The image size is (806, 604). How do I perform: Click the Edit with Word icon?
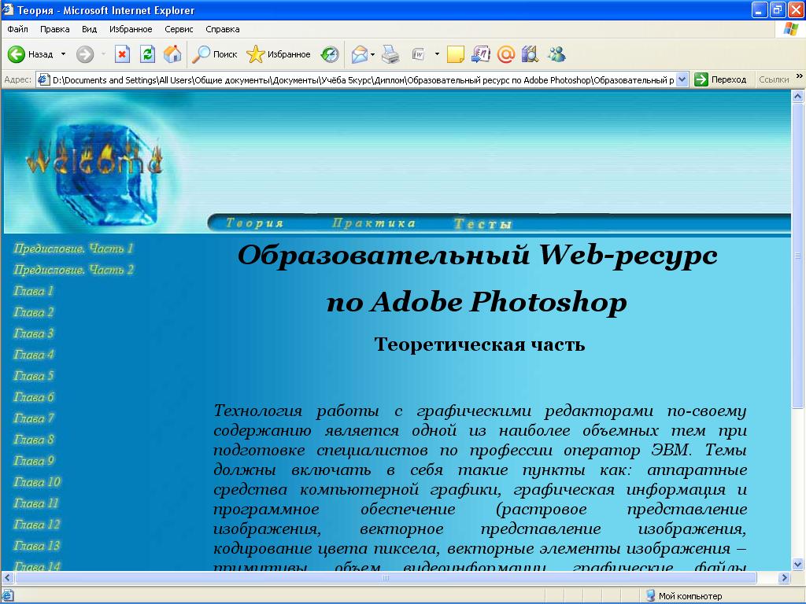coord(419,54)
